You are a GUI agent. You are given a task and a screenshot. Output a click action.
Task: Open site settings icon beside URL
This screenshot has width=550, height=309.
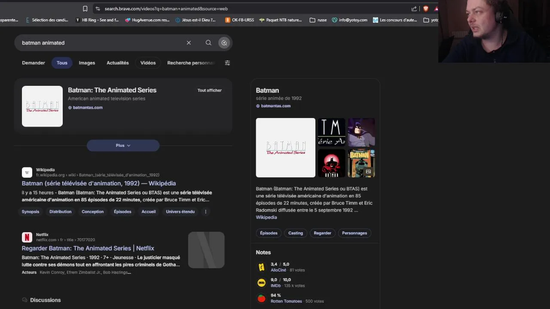(98, 9)
